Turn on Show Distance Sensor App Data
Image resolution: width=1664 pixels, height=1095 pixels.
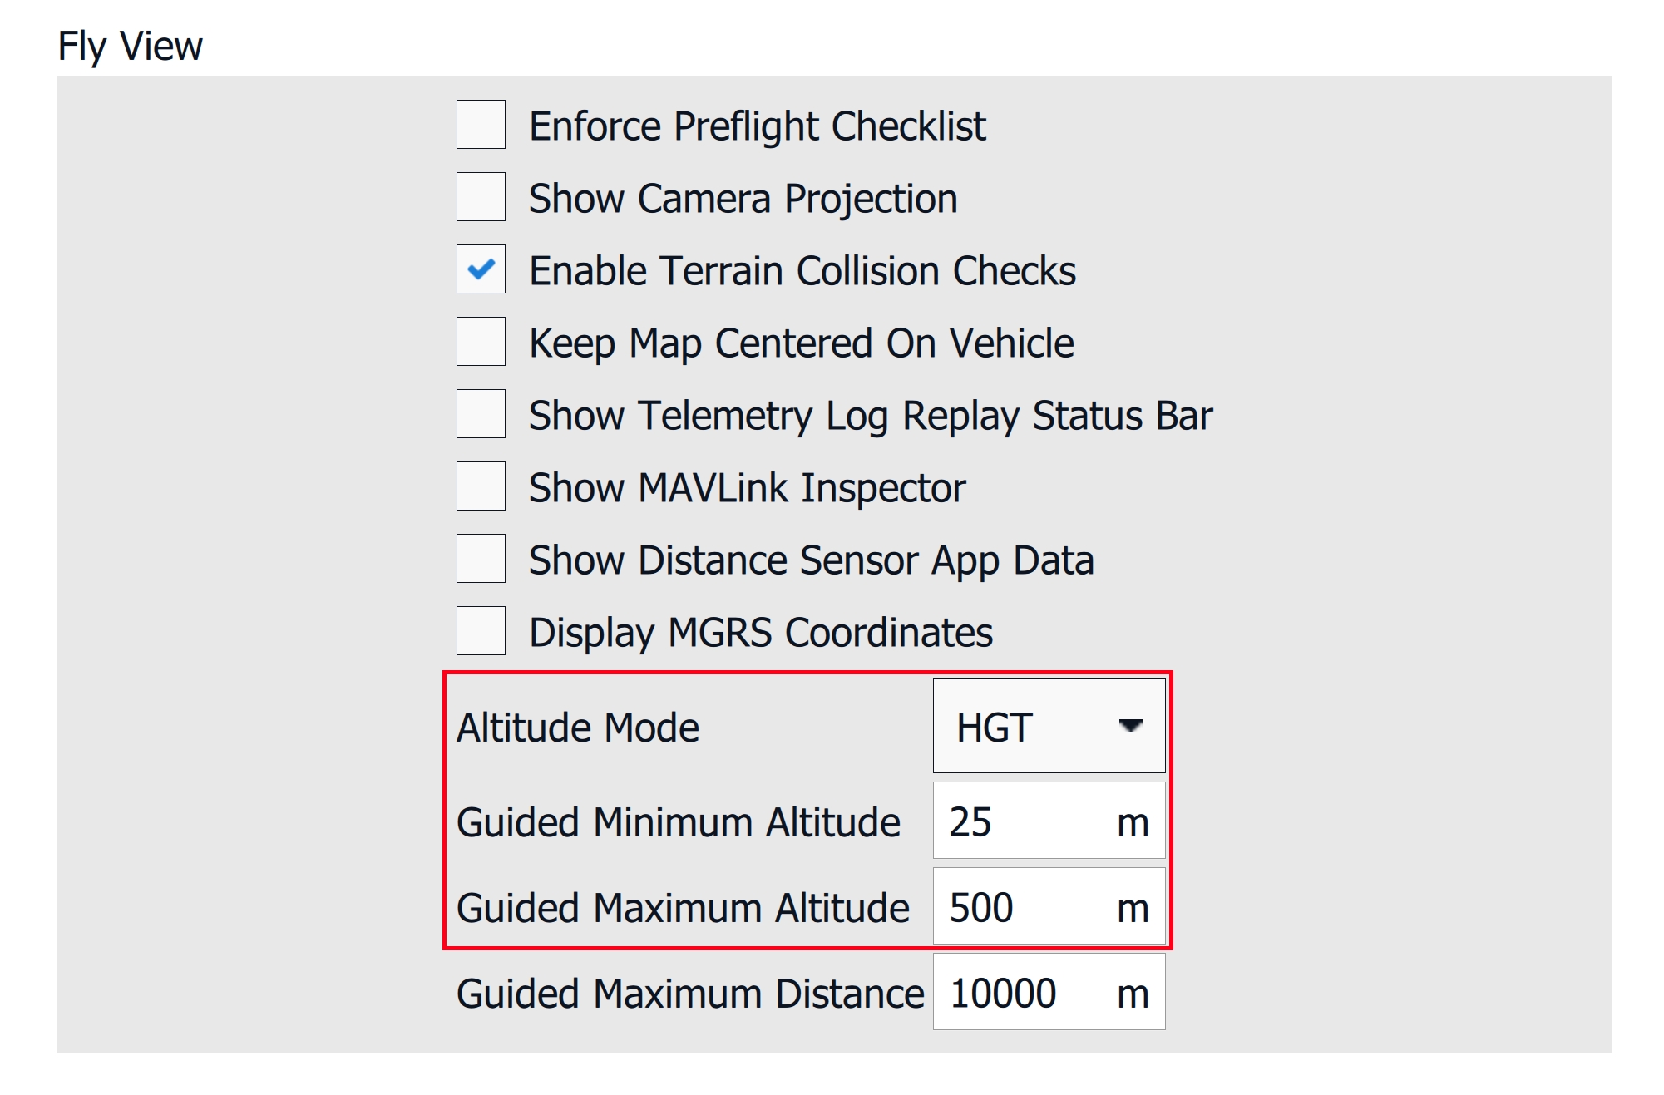tap(481, 559)
